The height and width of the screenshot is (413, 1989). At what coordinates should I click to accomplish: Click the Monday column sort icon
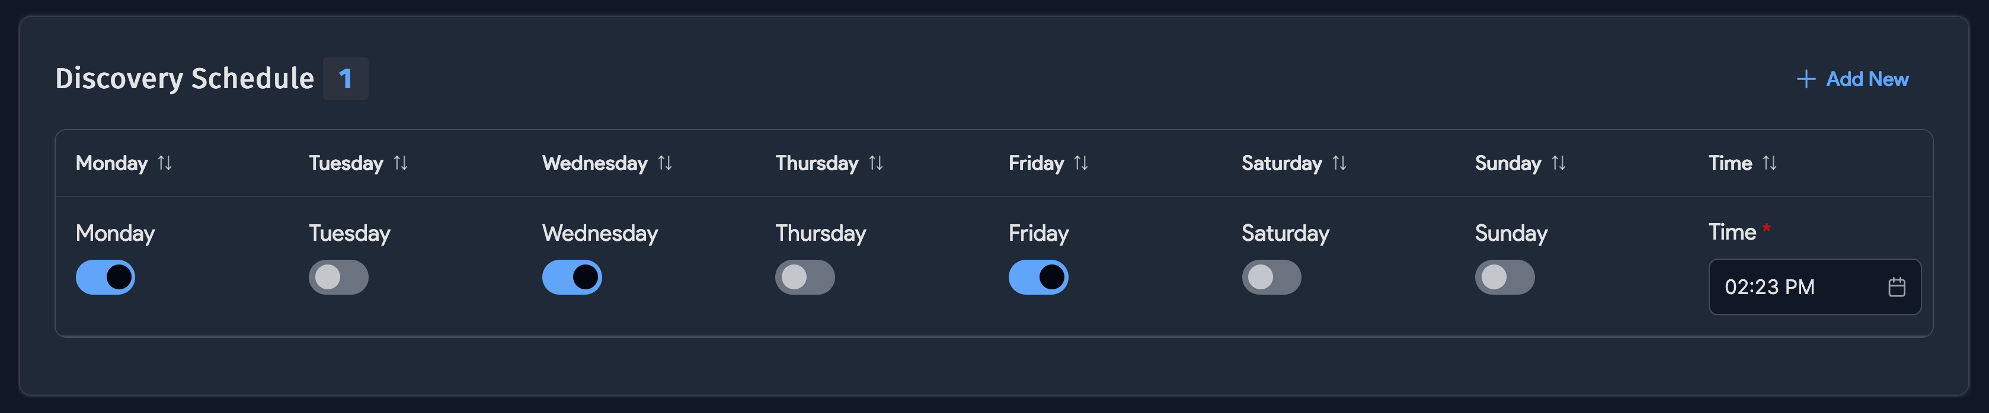point(166,163)
